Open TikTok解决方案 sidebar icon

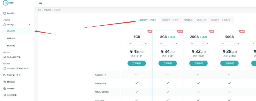4,57
